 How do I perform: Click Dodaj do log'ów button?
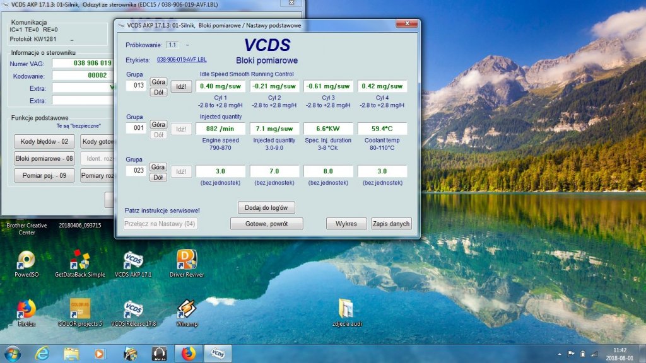click(266, 207)
